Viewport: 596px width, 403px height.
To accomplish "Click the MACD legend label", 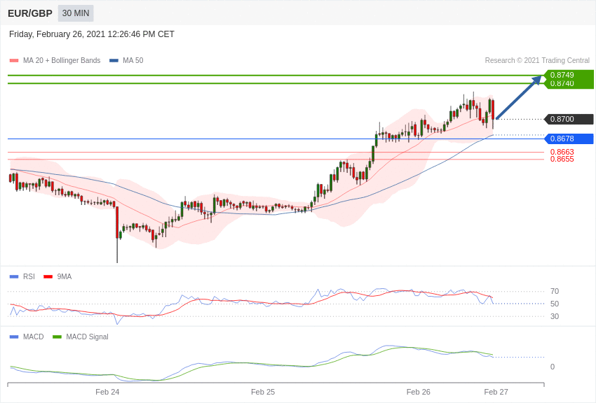I will point(34,337).
